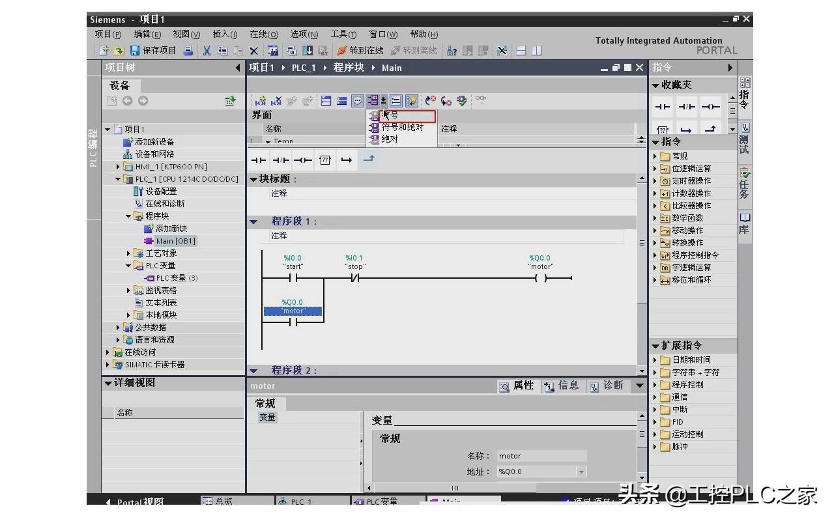Image resolution: width=834 pixels, height=521 pixels.
Task: Click the delete X icon in toolbar
Action: click(x=254, y=51)
